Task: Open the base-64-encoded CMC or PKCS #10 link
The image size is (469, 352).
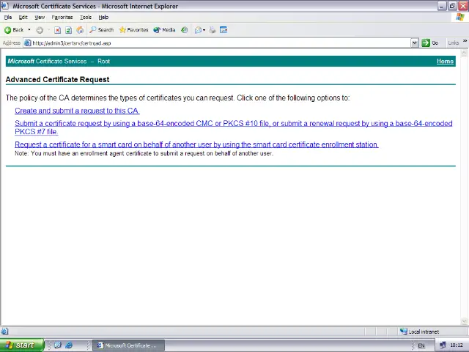Action: [x=233, y=128]
